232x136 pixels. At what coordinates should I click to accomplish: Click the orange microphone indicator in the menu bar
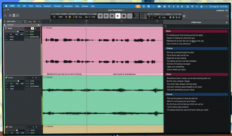coord(138,6)
